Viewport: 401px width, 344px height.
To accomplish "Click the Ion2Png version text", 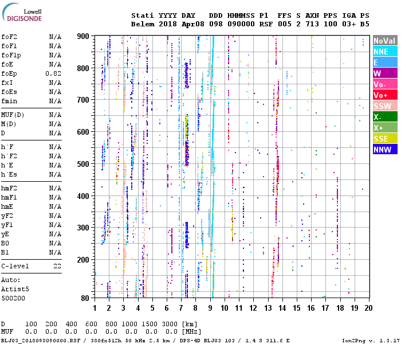I will pyautogui.click(x=369, y=341).
